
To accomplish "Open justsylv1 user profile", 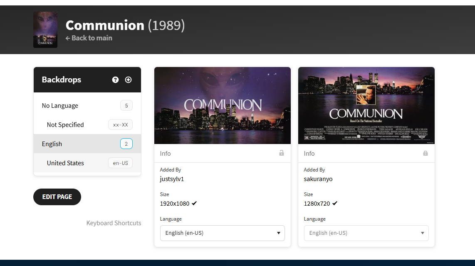I will (x=172, y=179).
